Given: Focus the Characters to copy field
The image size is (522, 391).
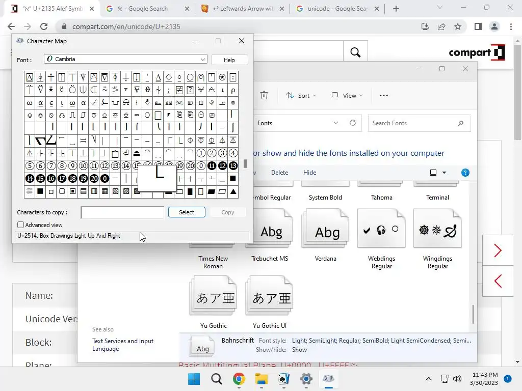Looking at the screenshot, I should pos(122,212).
